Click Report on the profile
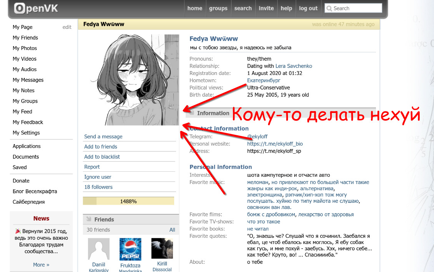This screenshot has height=272, width=434. click(92, 167)
